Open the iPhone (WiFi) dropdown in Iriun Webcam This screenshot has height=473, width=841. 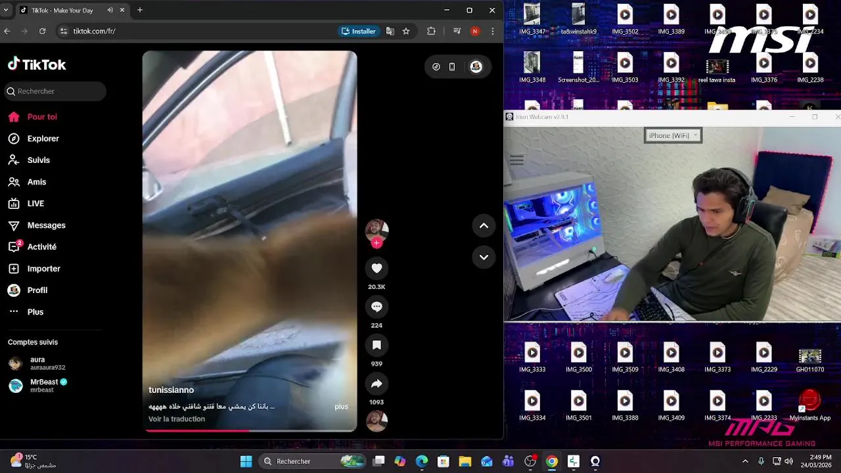673,135
